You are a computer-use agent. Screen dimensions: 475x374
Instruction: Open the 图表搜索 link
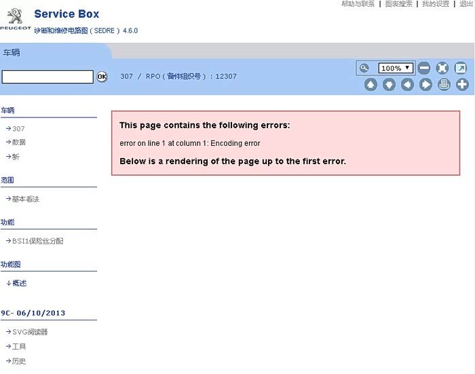click(x=399, y=3)
